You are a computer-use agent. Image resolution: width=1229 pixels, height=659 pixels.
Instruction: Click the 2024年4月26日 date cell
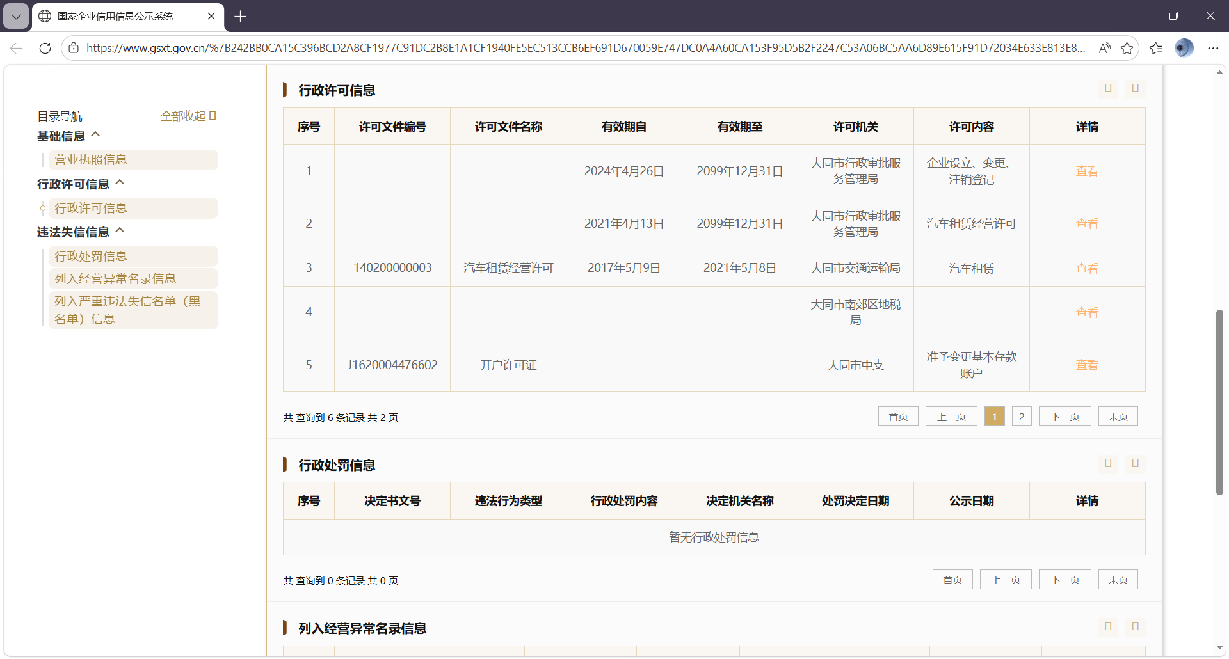pos(624,171)
